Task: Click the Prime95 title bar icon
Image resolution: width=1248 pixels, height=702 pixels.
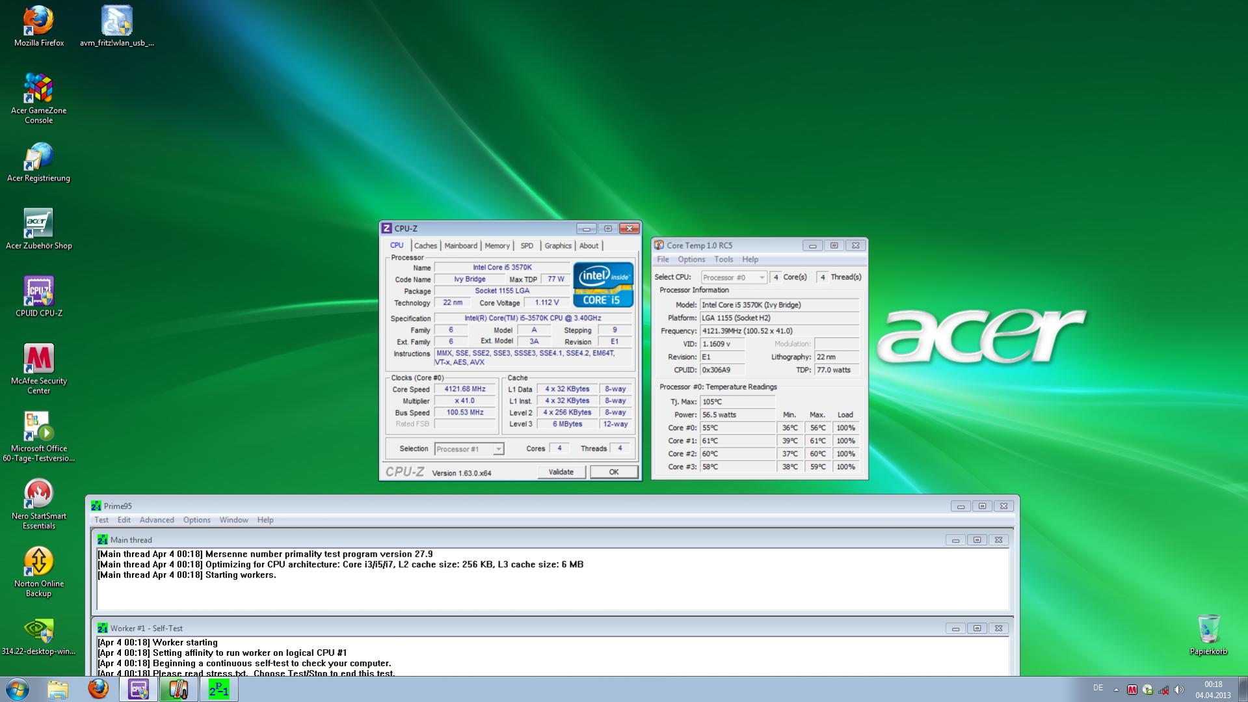Action: tap(96, 506)
